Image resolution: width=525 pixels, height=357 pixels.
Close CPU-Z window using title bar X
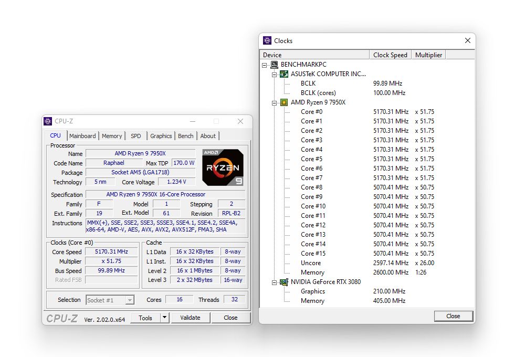point(240,121)
